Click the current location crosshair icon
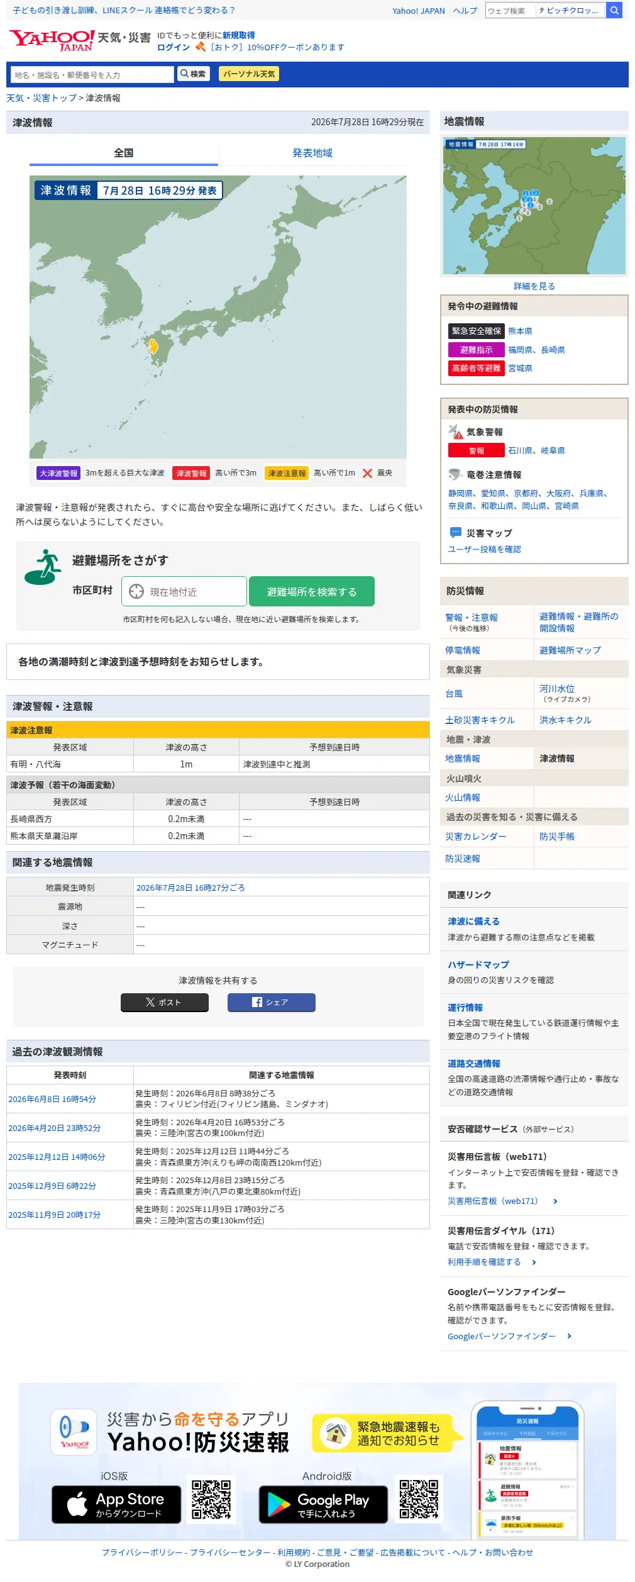Screen dimensions: 635x1582 pyautogui.click(x=136, y=591)
